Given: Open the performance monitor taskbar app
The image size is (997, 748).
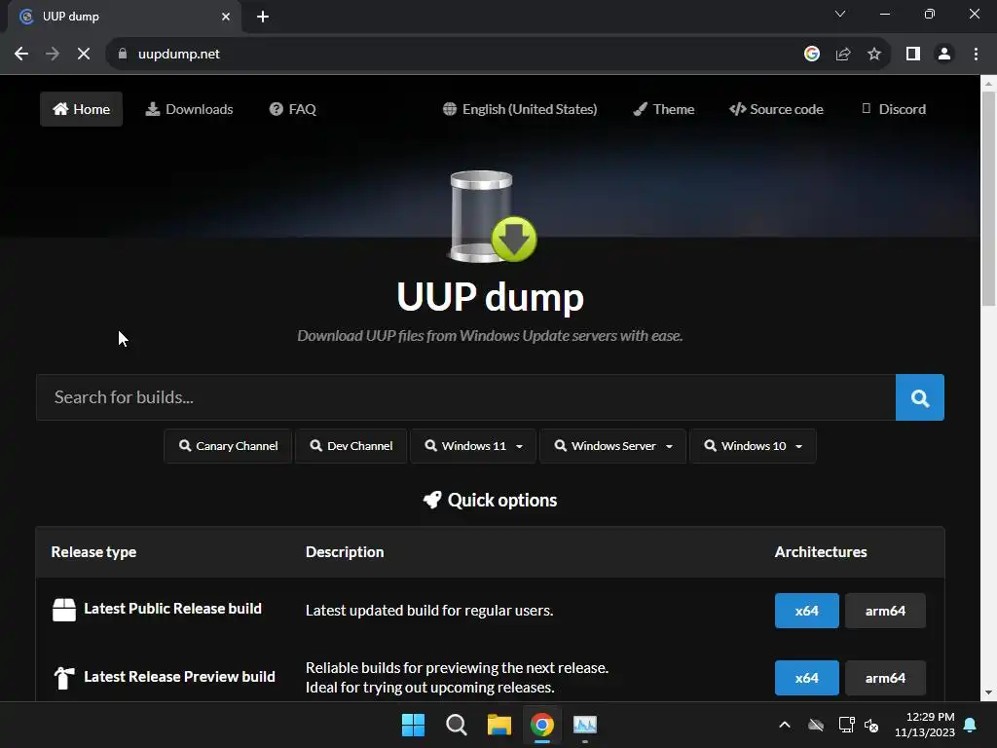Looking at the screenshot, I should pyautogui.click(x=585, y=725).
